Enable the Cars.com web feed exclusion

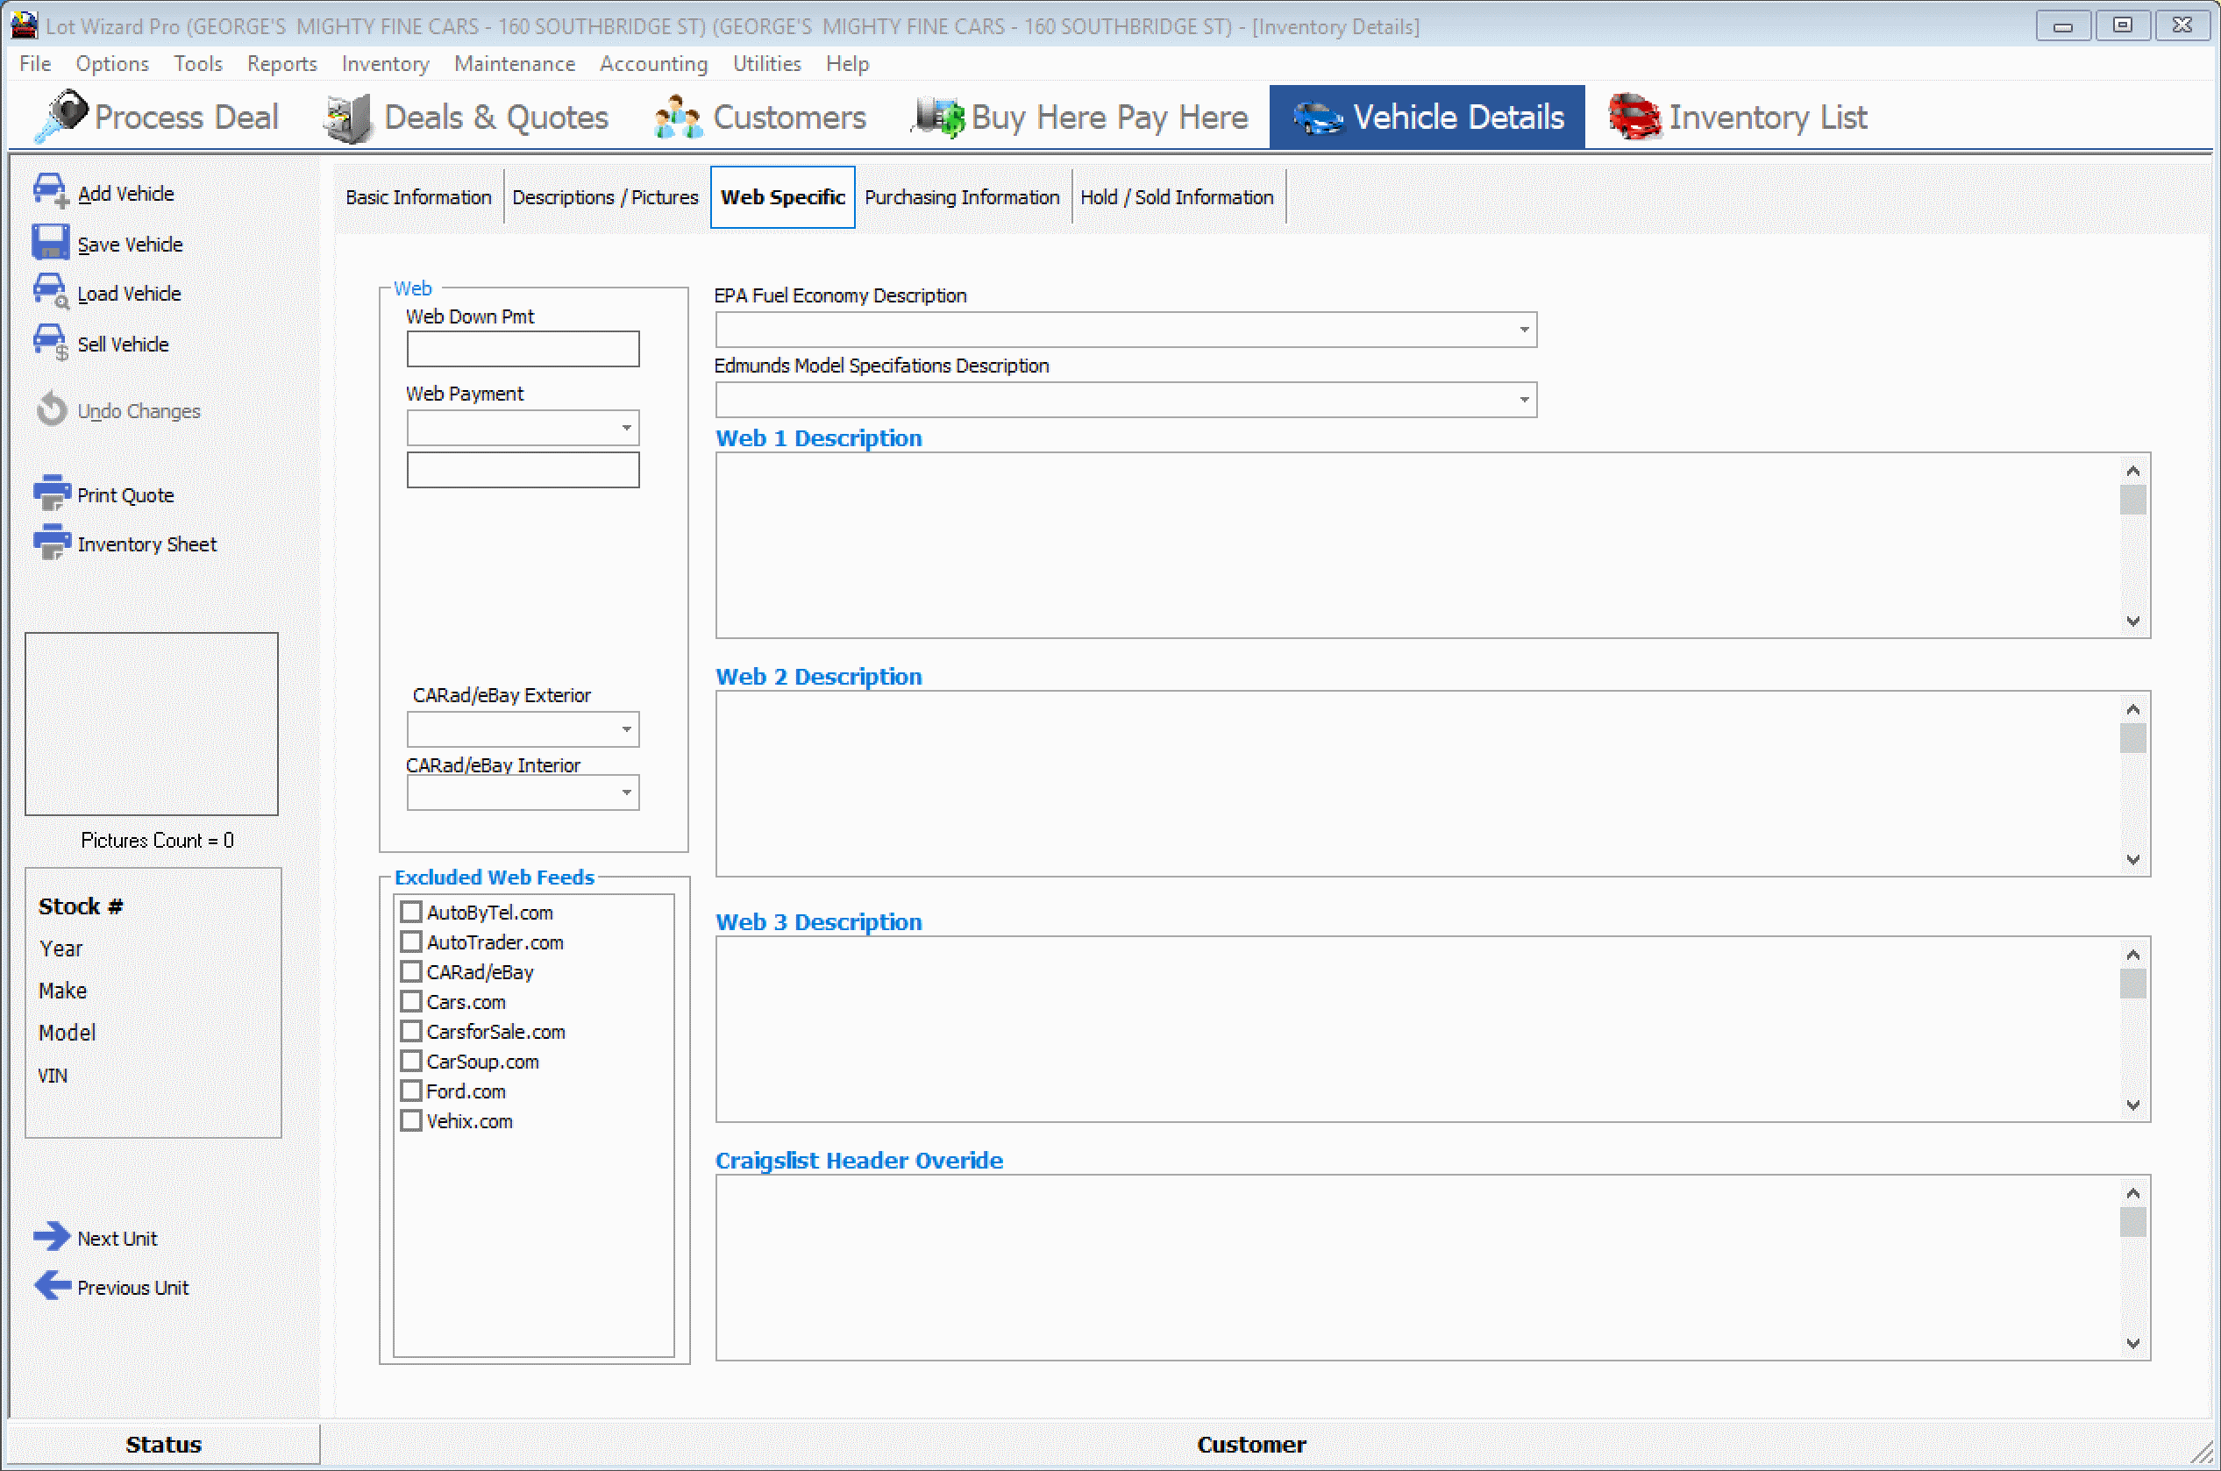coord(411,1001)
